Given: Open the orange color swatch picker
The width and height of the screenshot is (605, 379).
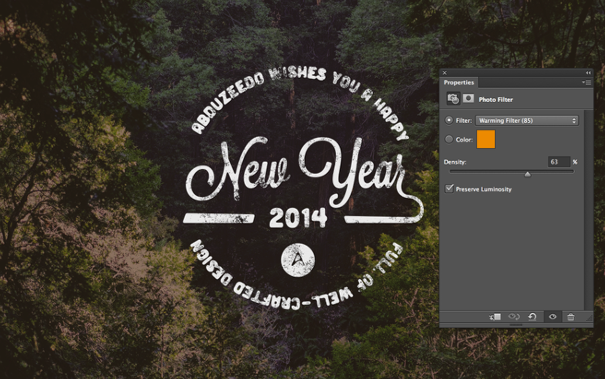Looking at the screenshot, I should [486, 139].
